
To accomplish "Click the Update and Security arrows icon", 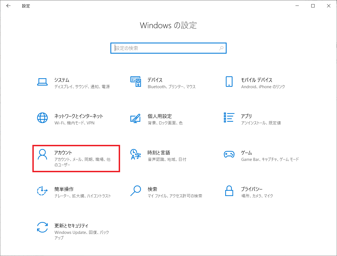I will tap(42, 227).
